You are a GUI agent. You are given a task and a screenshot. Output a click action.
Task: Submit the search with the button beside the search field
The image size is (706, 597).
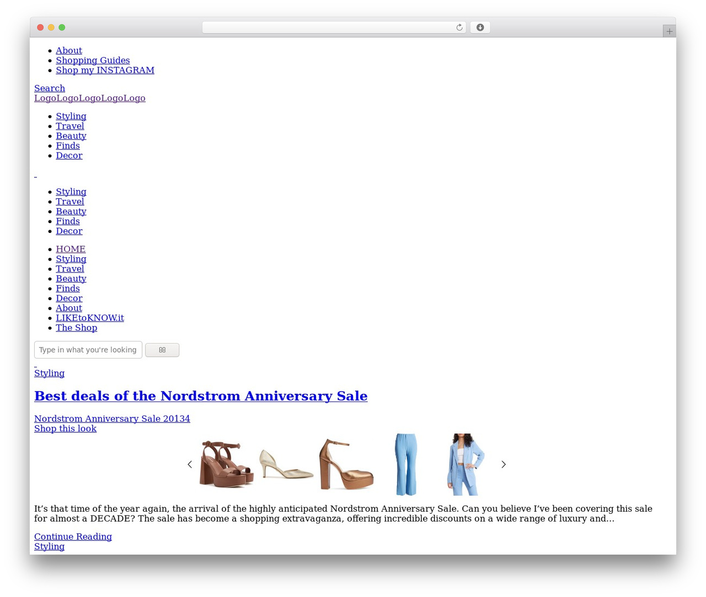(x=162, y=350)
